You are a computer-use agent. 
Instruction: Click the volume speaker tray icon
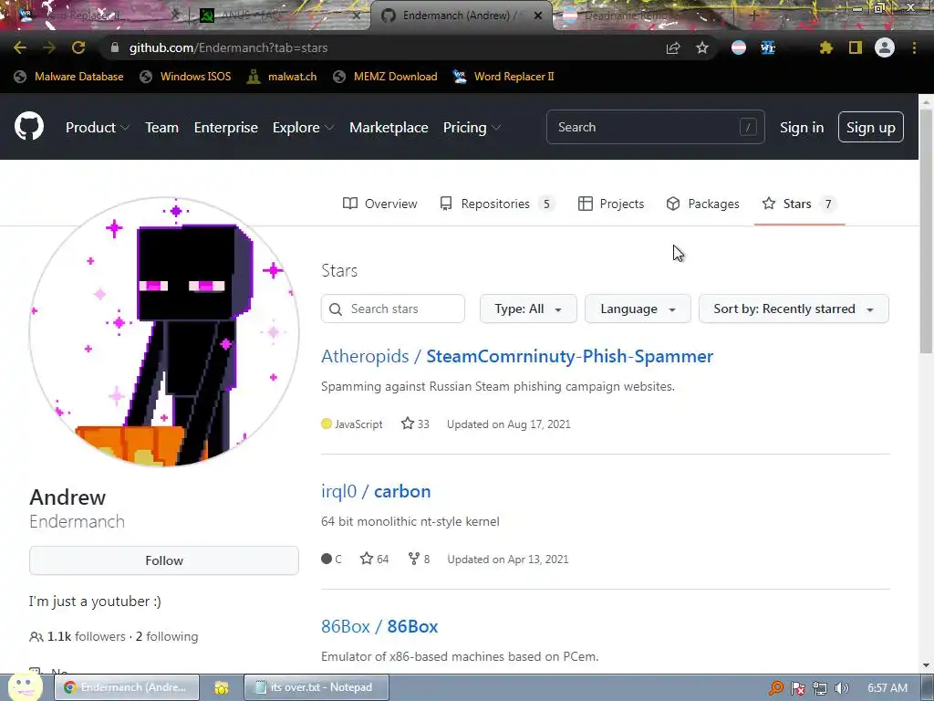(842, 688)
